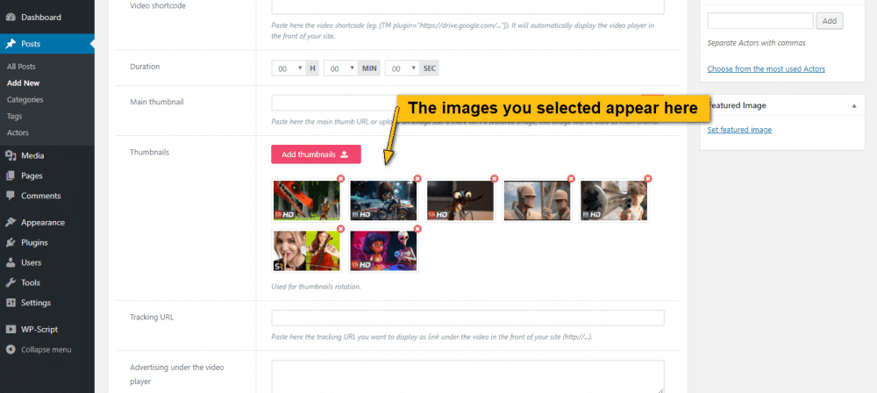Select the pink alien girl thumbnail
This screenshot has height=393, width=877.
[x=383, y=251]
